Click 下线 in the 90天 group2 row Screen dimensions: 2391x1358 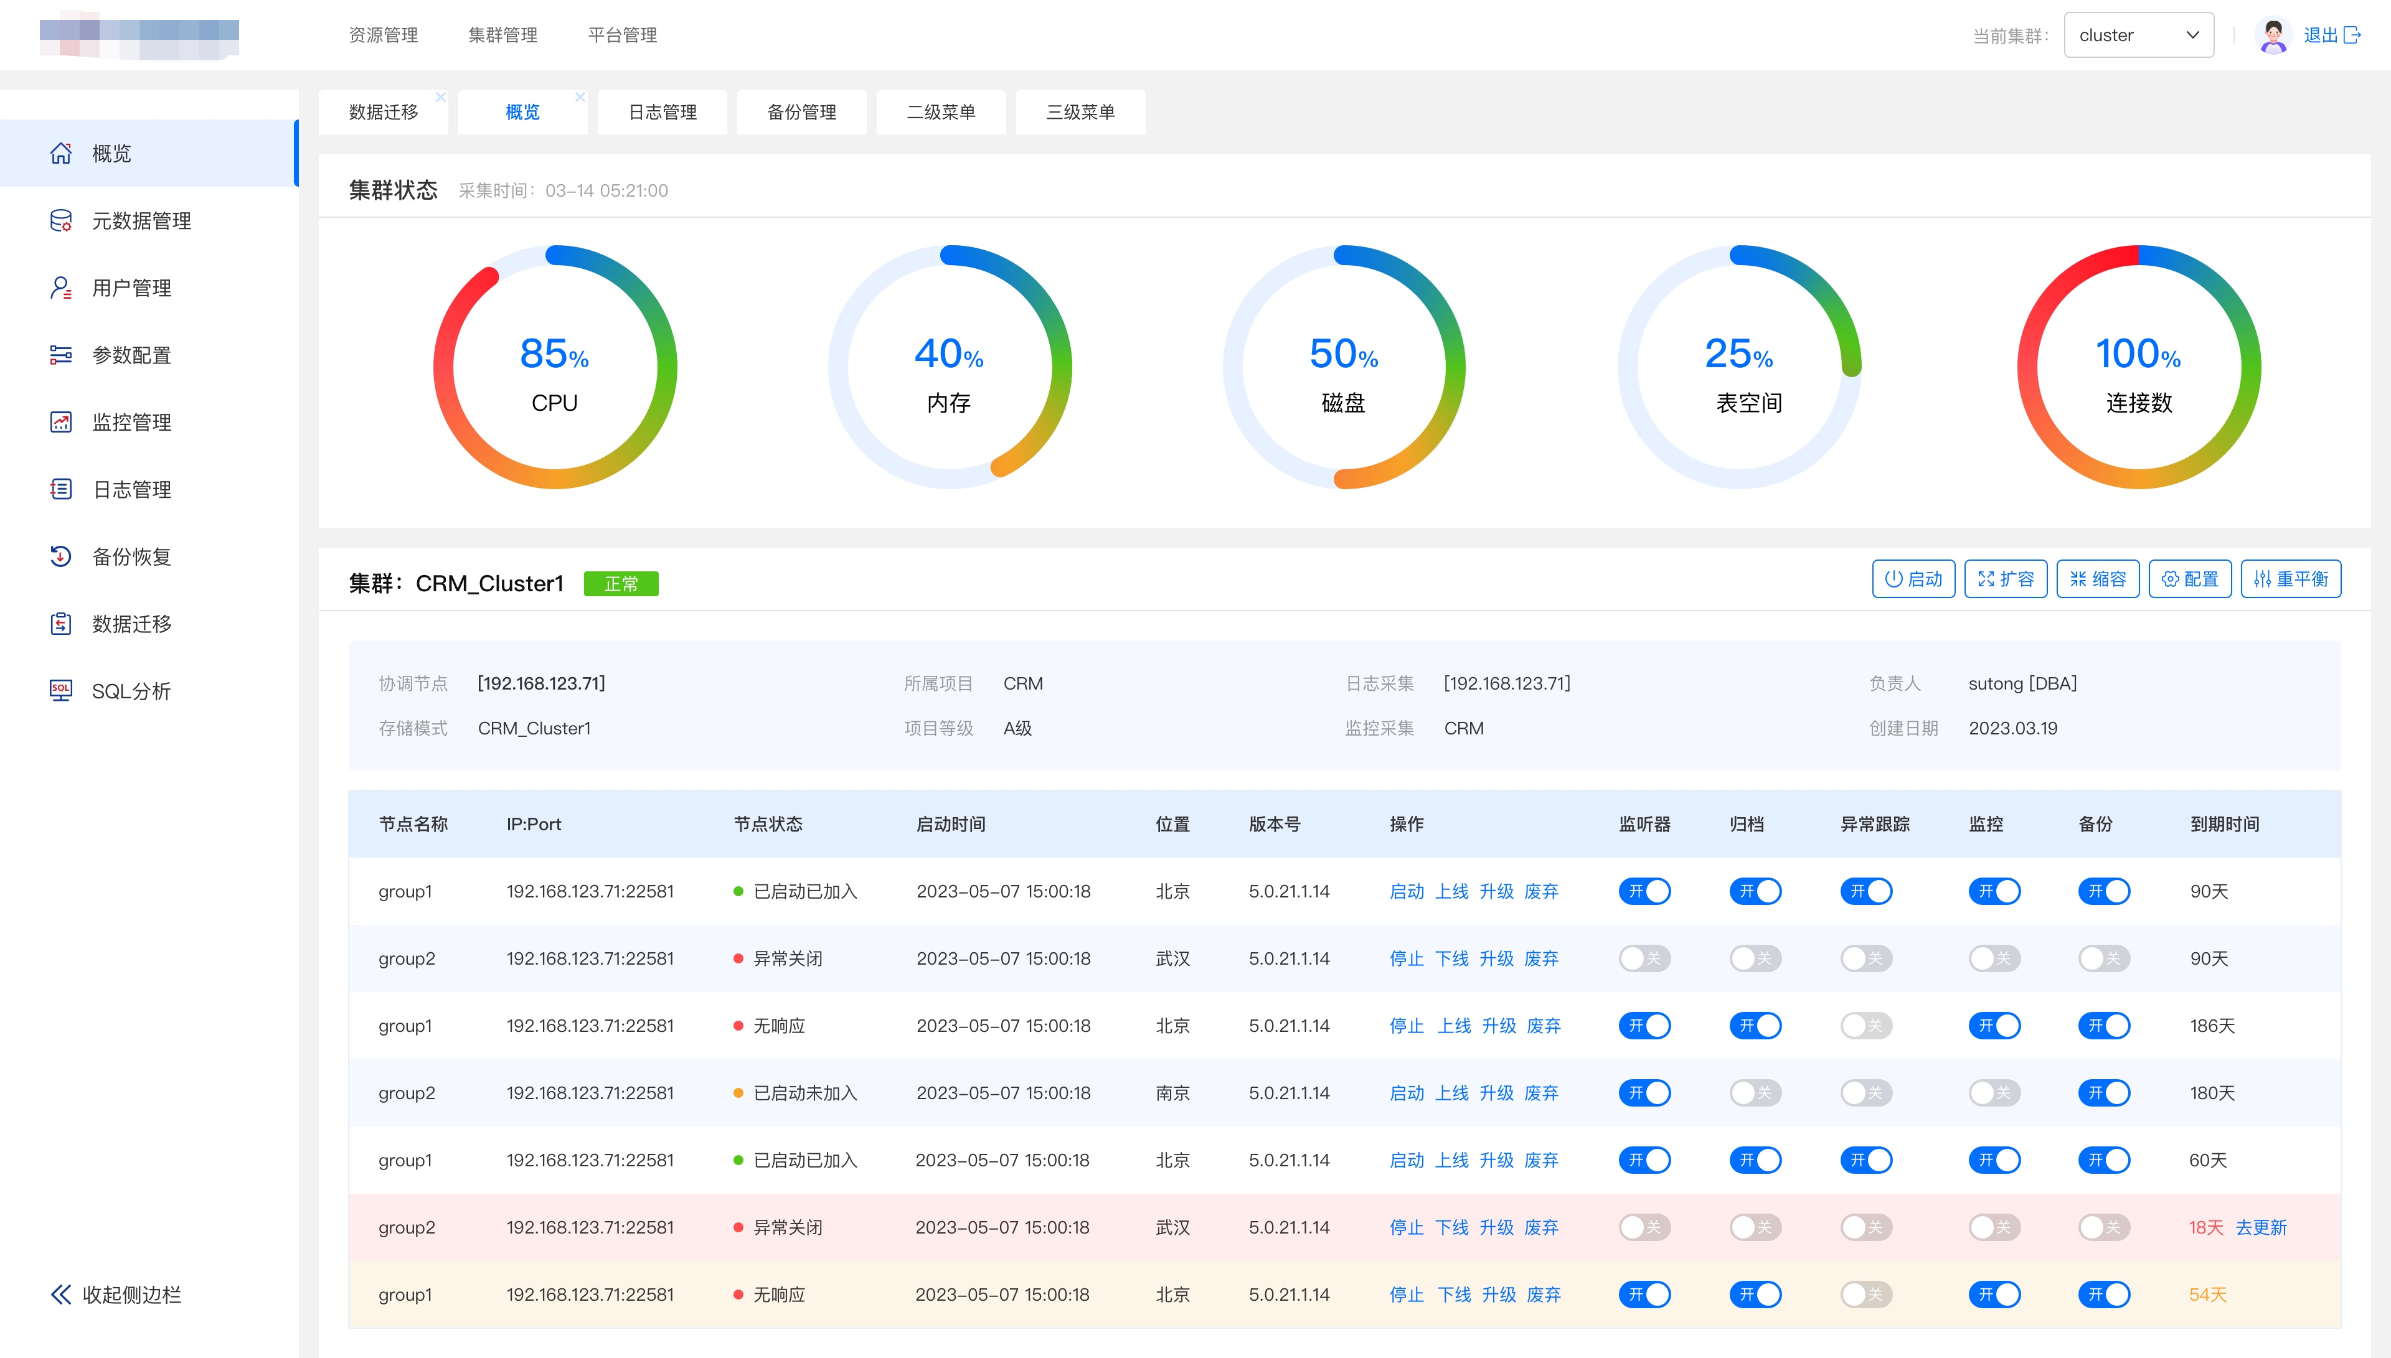pos(1451,959)
